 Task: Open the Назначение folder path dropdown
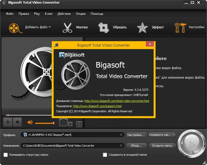coord(73,146)
